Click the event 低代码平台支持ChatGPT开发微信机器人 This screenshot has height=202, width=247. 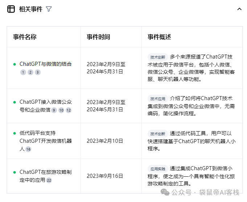tap(46, 141)
